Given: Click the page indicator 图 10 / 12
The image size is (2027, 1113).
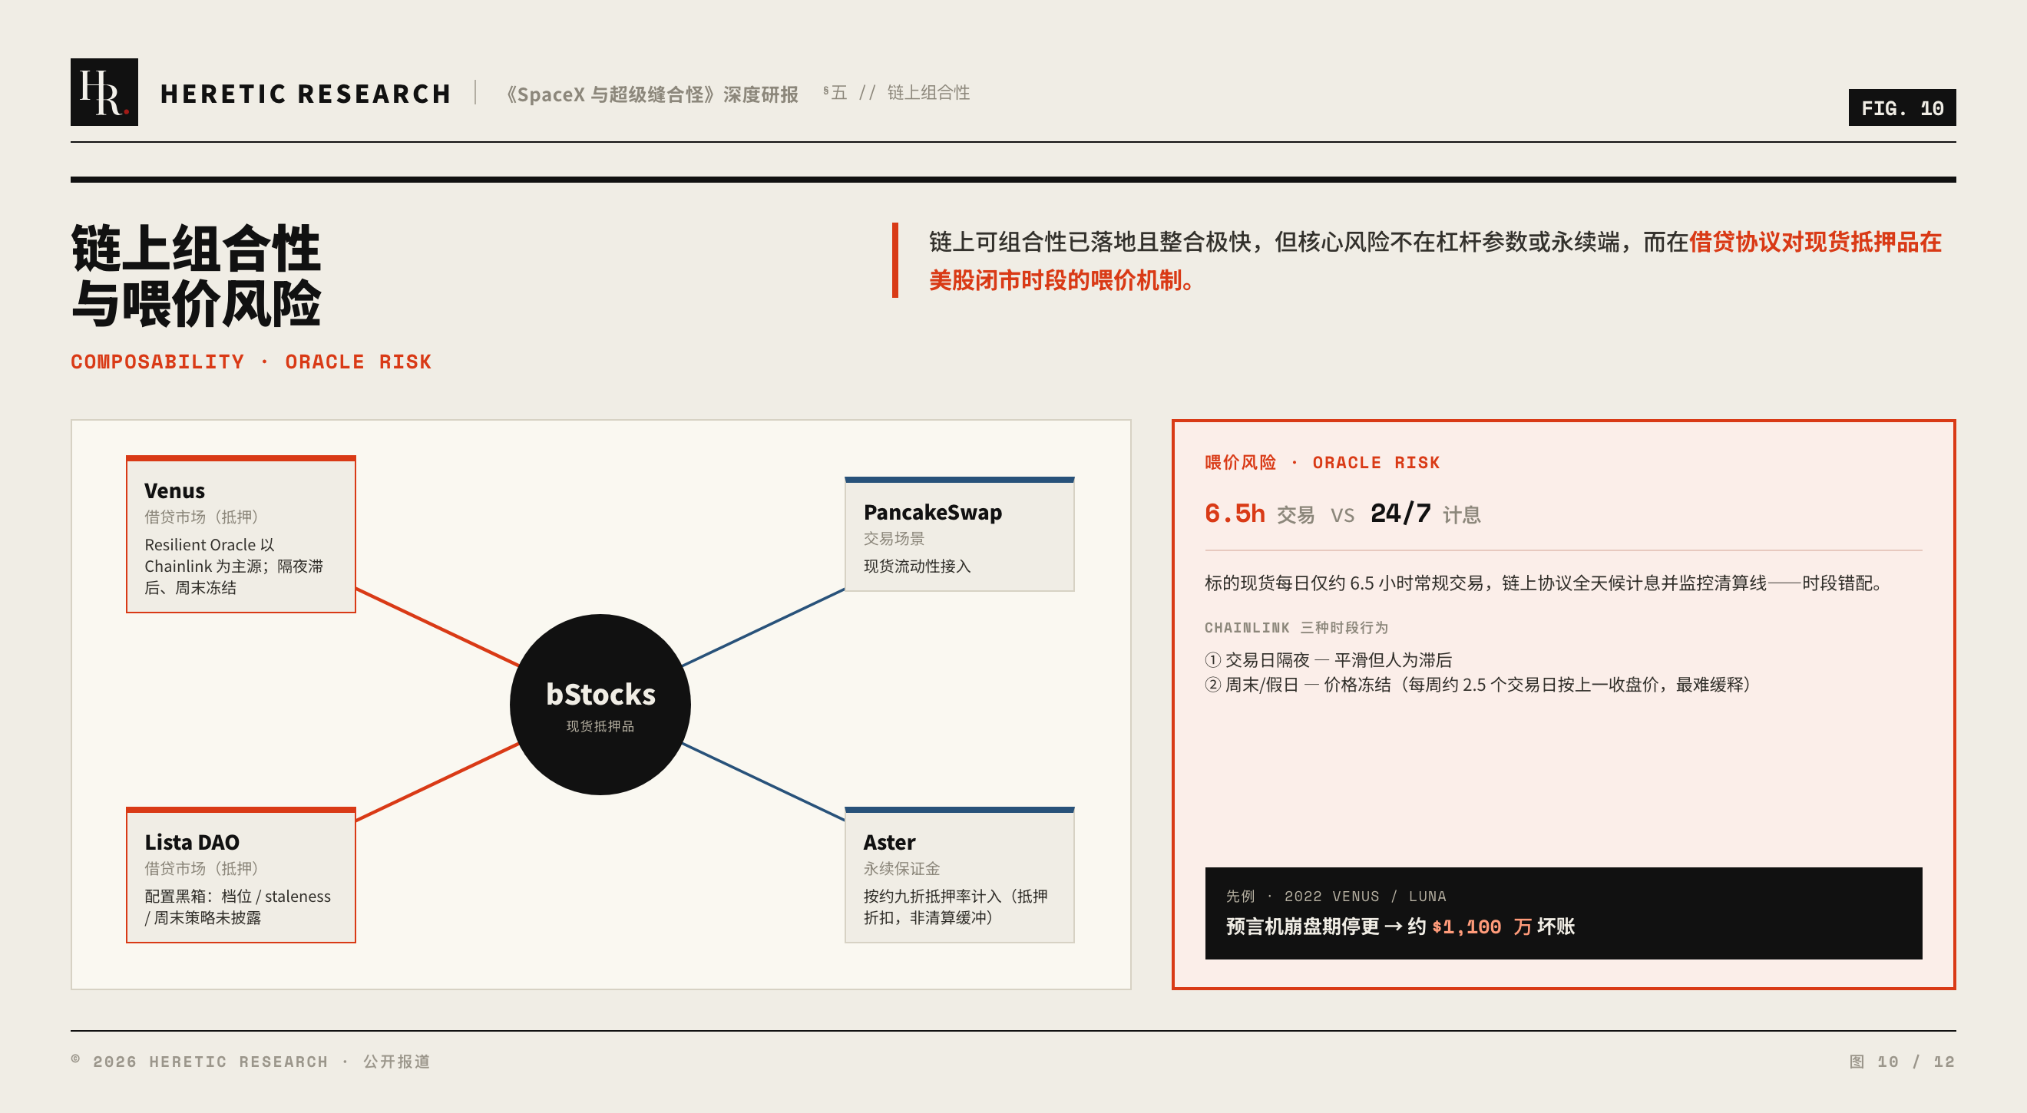Looking at the screenshot, I should coord(1901,1062).
